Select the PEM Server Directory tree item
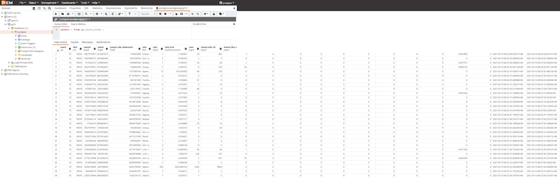 [x=18, y=74]
